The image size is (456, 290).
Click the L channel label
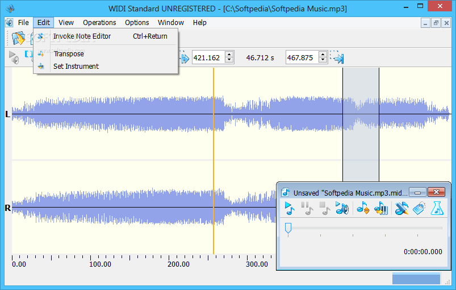8,114
